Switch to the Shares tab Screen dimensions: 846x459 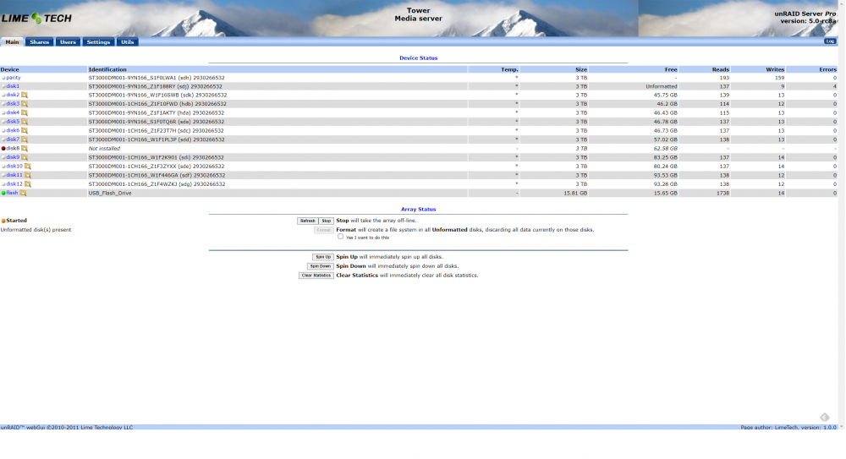pos(40,42)
